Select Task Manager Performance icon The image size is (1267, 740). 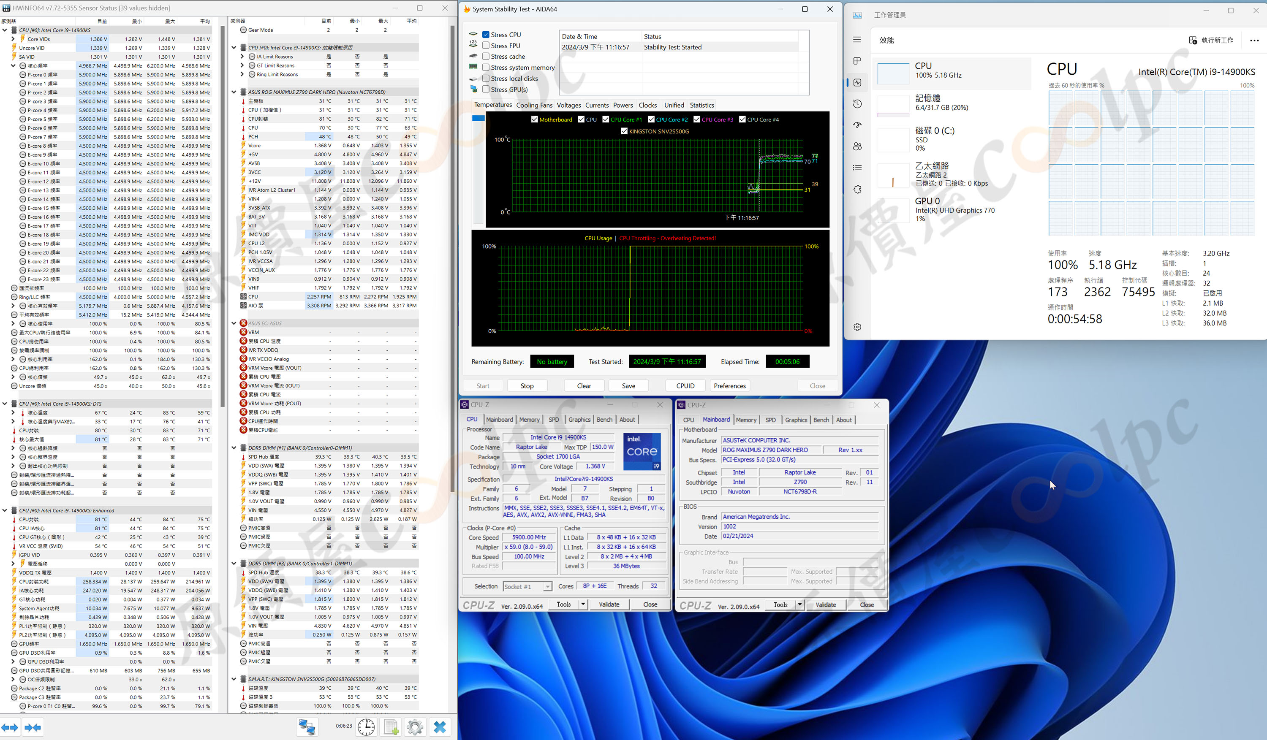(857, 82)
